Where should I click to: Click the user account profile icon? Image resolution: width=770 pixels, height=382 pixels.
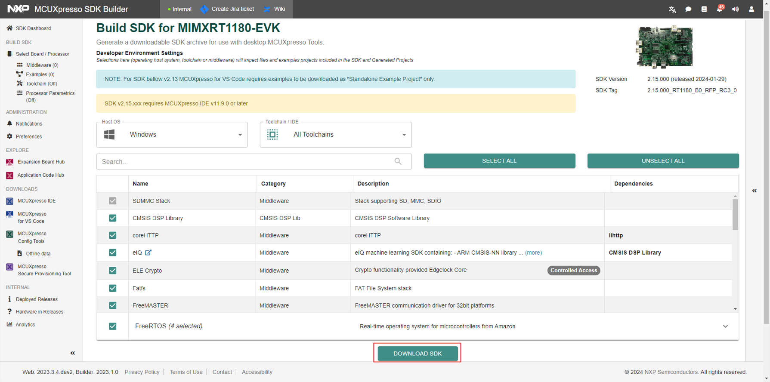tap(751, 9)
